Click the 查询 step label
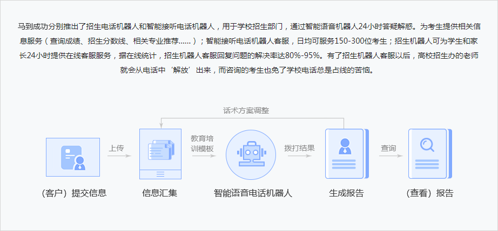Image resolution: width=498 pixels, height=231 pixels. pyautogui.click(x=388, y=148)
